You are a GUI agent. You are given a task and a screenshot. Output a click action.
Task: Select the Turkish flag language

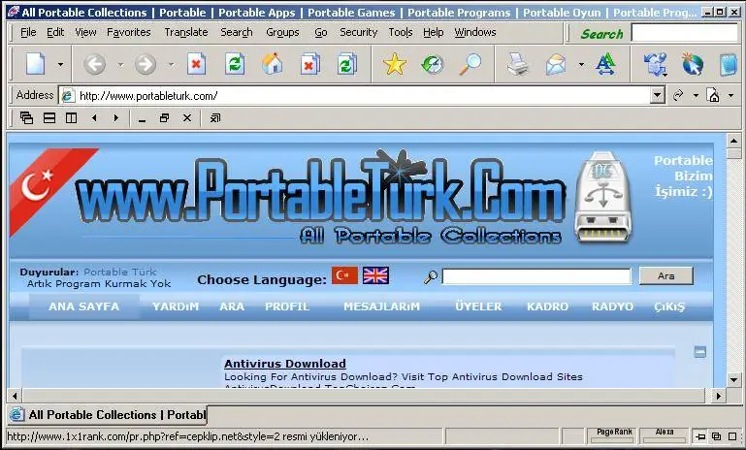click(x=344, y=275)
